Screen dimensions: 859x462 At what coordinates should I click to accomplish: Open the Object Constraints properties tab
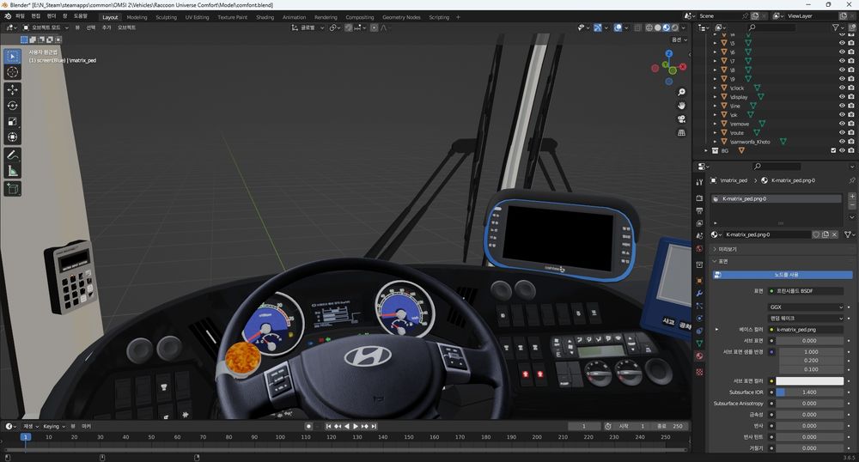pos(699,331)
